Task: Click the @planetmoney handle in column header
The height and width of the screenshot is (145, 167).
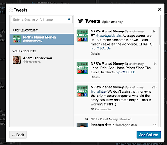Action: tap(112, 22)
